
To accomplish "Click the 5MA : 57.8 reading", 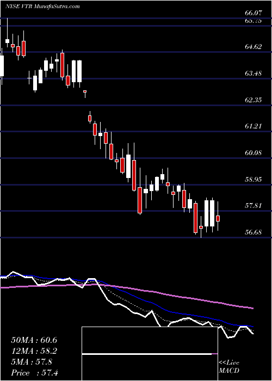I will tap(32, 362).
